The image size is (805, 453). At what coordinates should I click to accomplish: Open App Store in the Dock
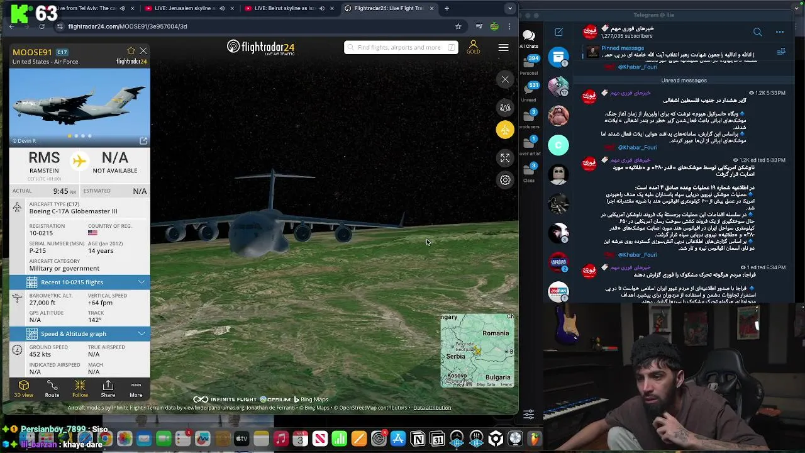click(398, 439)
